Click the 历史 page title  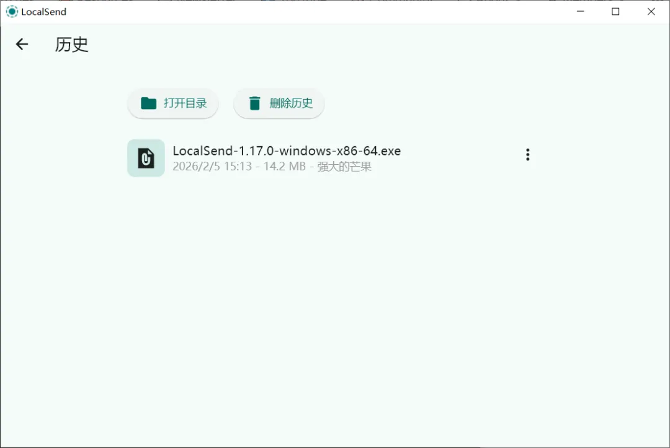coord(71,45)
